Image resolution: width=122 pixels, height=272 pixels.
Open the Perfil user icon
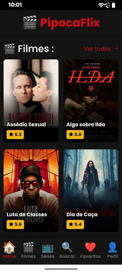(112, 247)
